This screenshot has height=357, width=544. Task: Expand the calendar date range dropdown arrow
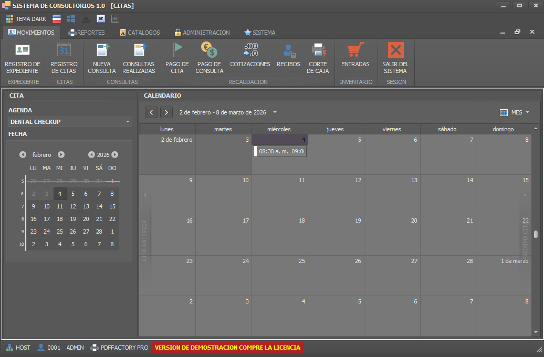point(275,112)
